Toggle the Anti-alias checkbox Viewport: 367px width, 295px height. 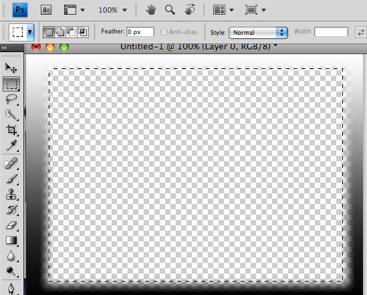[x=164, y=32]
